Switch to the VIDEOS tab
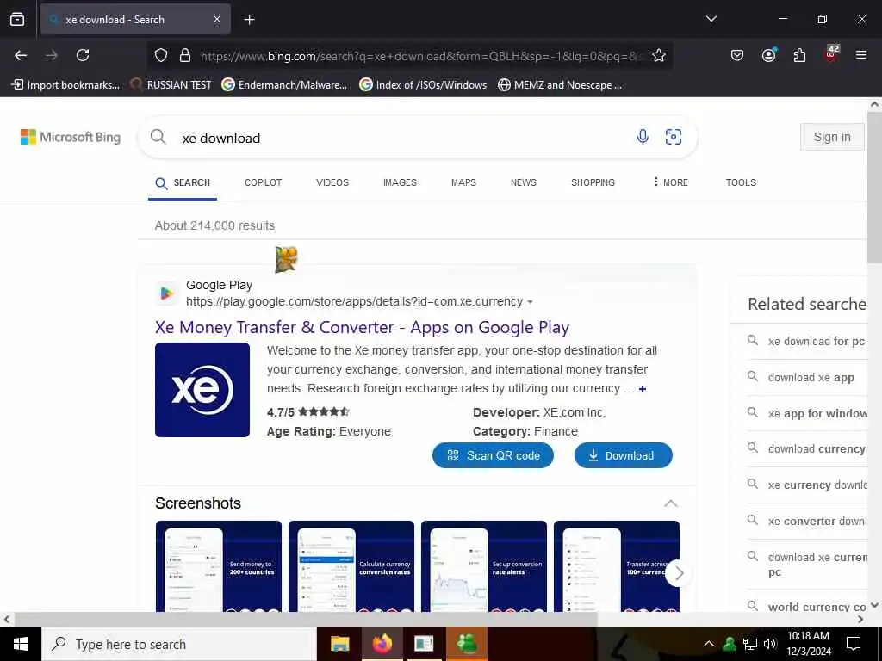The width and height of the screenshot is (882, 661). 332,182
